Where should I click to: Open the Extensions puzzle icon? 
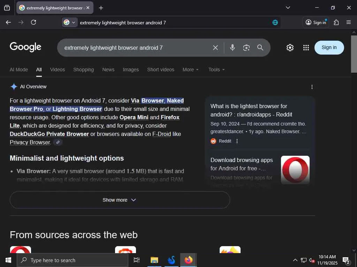[x=336, y=22]
